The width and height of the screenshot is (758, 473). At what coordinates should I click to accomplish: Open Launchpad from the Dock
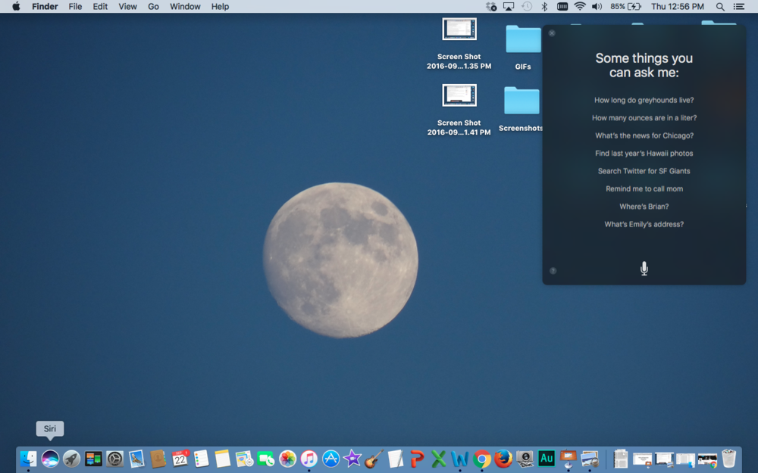coord(70,458)
